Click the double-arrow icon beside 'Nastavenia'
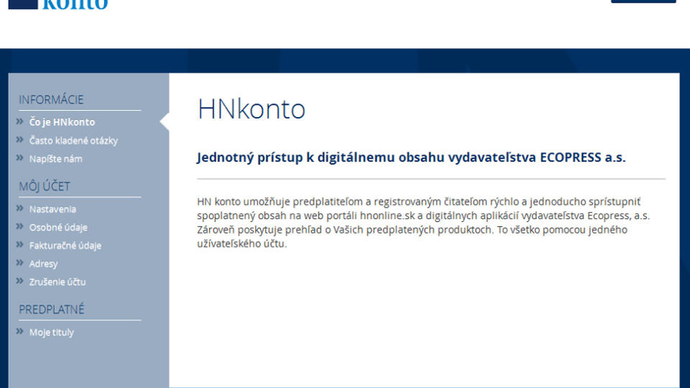 [20, 208]
